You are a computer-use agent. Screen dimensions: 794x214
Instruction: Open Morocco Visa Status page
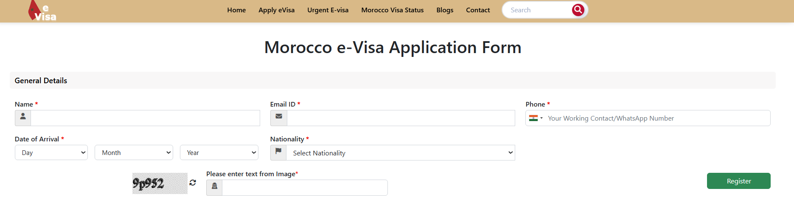(392, 10)
